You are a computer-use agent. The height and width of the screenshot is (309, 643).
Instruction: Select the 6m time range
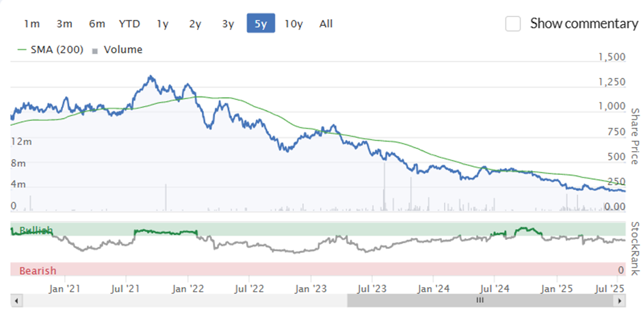coord(96,24)
